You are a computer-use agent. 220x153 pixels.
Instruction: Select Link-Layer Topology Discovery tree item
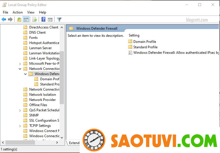click(44, 58)
